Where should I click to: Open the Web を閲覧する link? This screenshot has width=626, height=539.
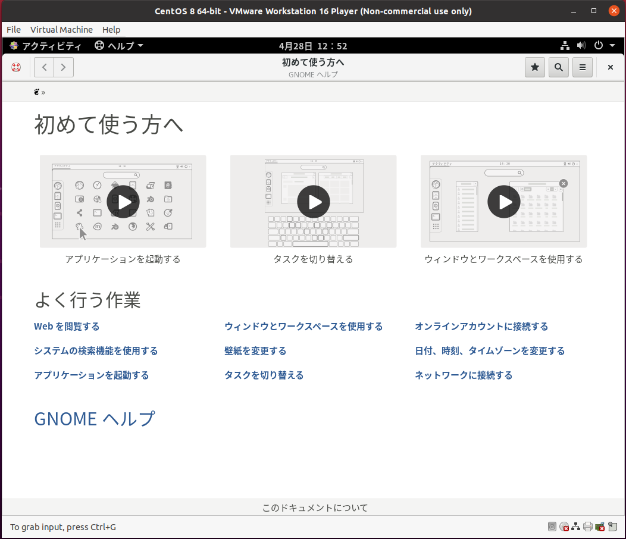[67, 327]
